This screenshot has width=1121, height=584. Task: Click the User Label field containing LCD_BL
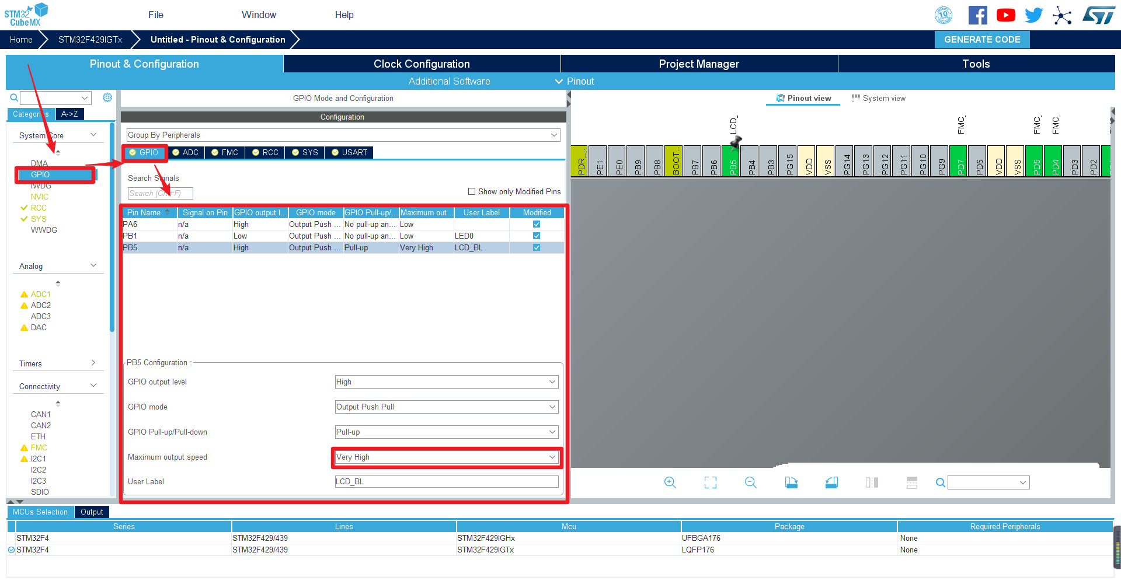[x=447, y=481]
